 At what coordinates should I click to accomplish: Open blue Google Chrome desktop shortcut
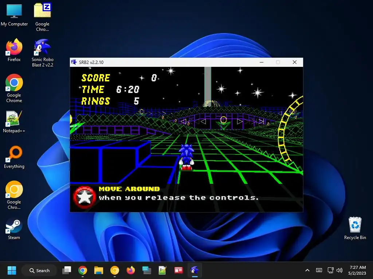point(14,88)
